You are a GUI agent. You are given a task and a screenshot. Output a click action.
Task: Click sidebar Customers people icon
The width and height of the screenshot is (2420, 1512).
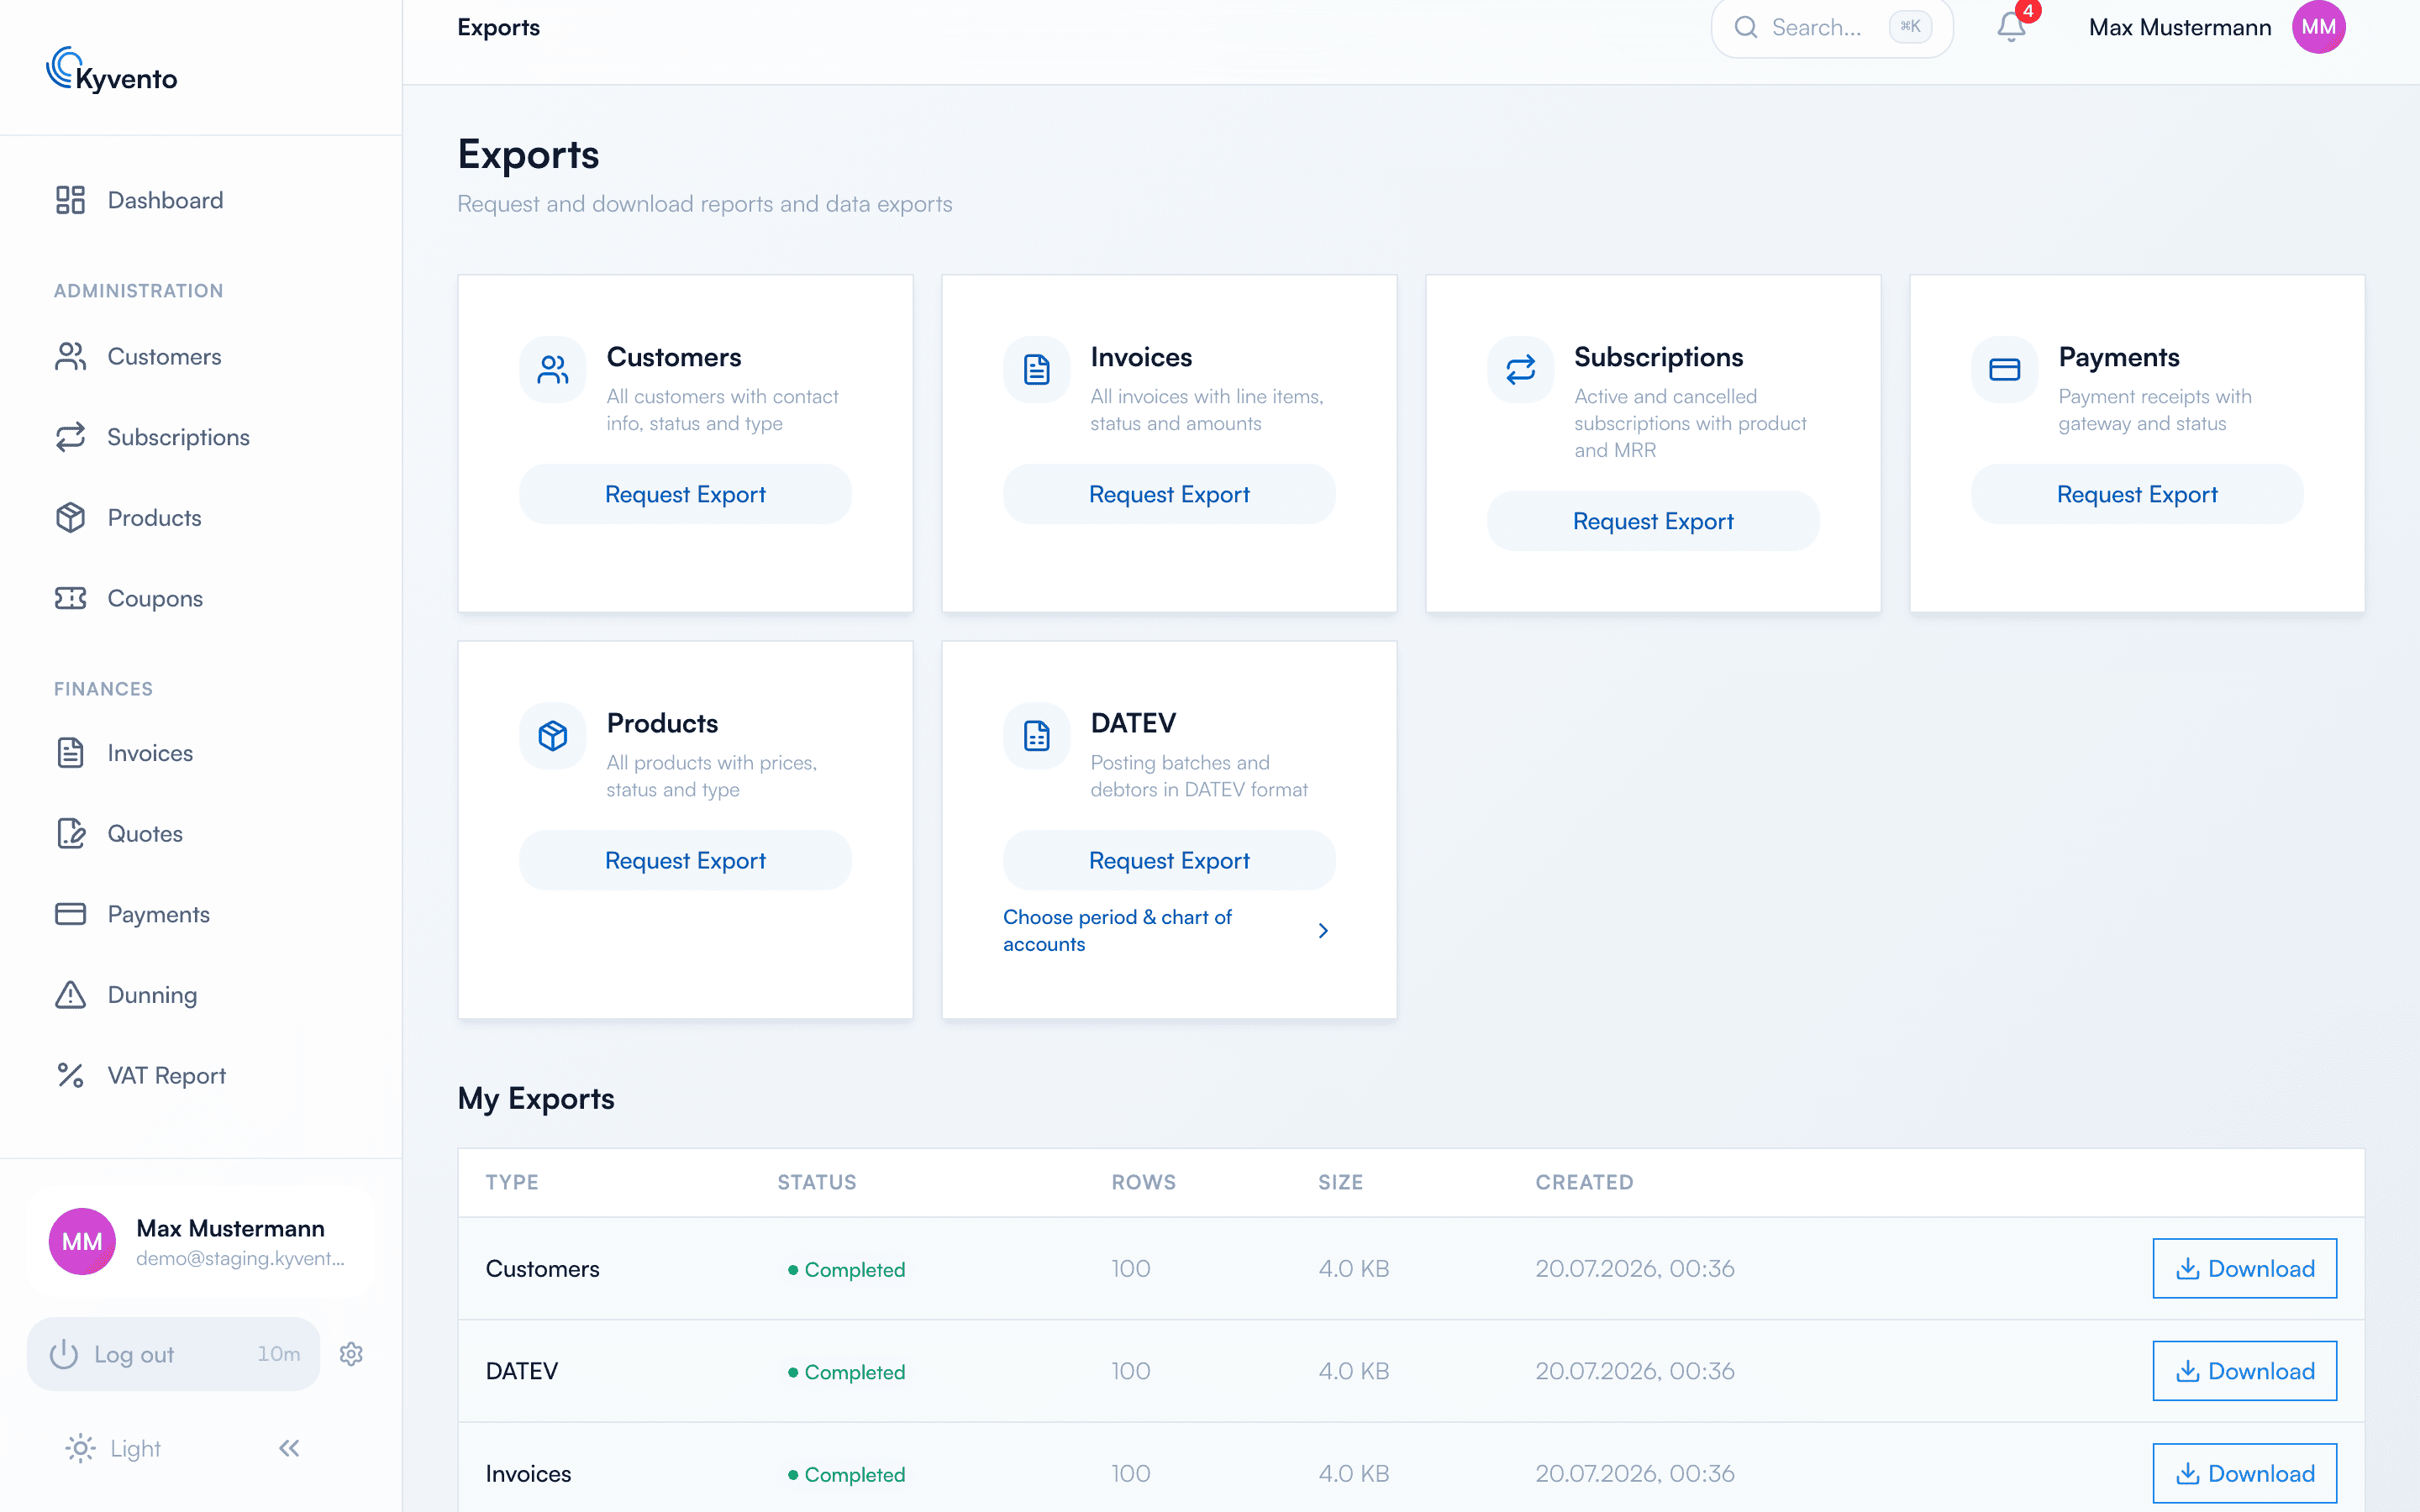[x=70, y=357]
